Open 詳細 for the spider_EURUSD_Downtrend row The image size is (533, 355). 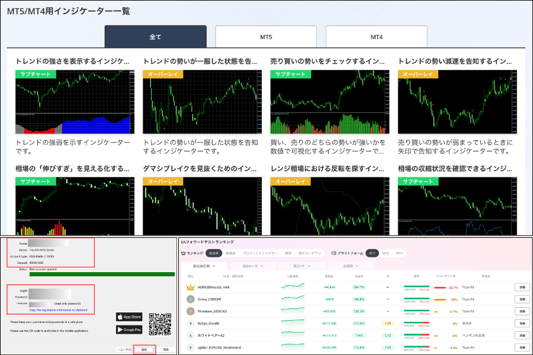[x=522, y=347]
